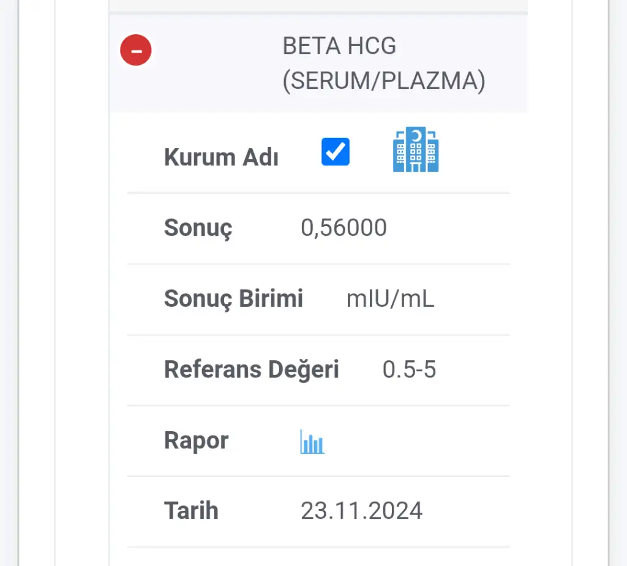
Task: Click the BETA HCG (SERUM/PLAZMA) title
Action: pos(384,63)
